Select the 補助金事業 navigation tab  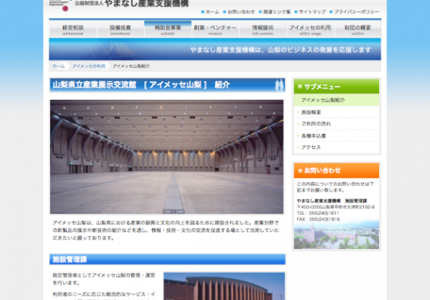(167, 30)
